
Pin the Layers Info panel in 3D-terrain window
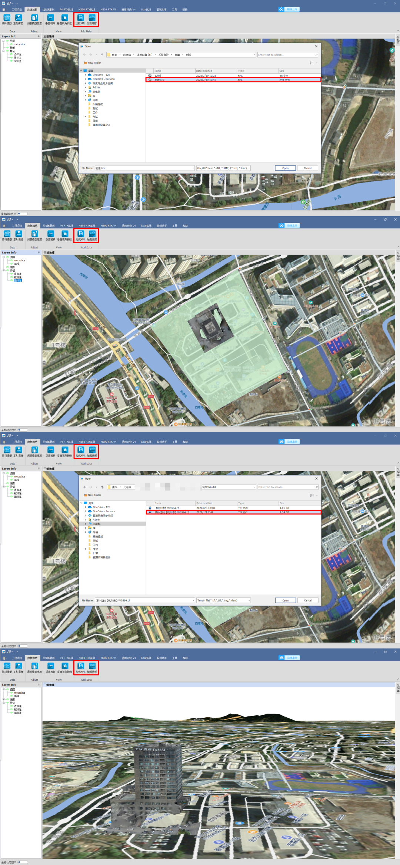tap(39, 685)
